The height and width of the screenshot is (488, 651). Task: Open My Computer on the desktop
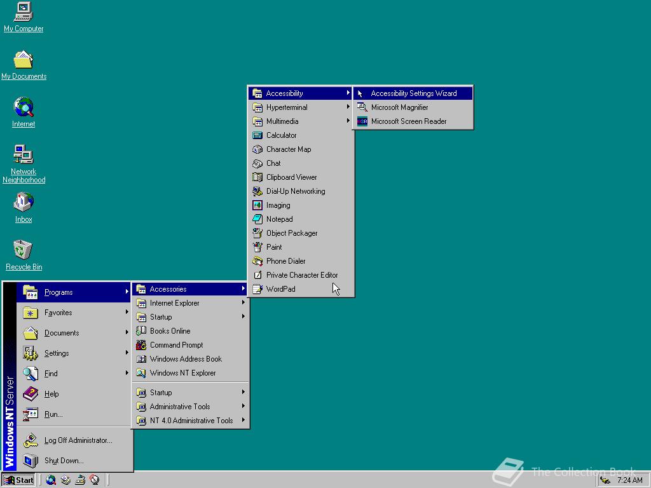[x=24, y=17]
